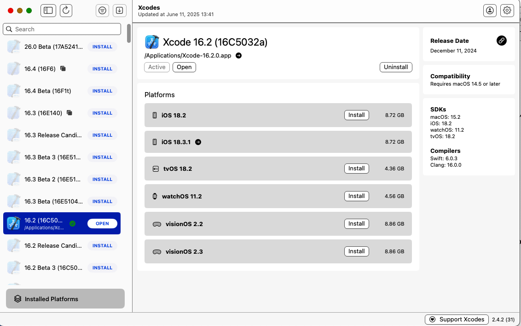Install Xcode 16.3 Beta 2
Image resolution: width=521 pixels, height=326 pixels.
tap(102, 180)
